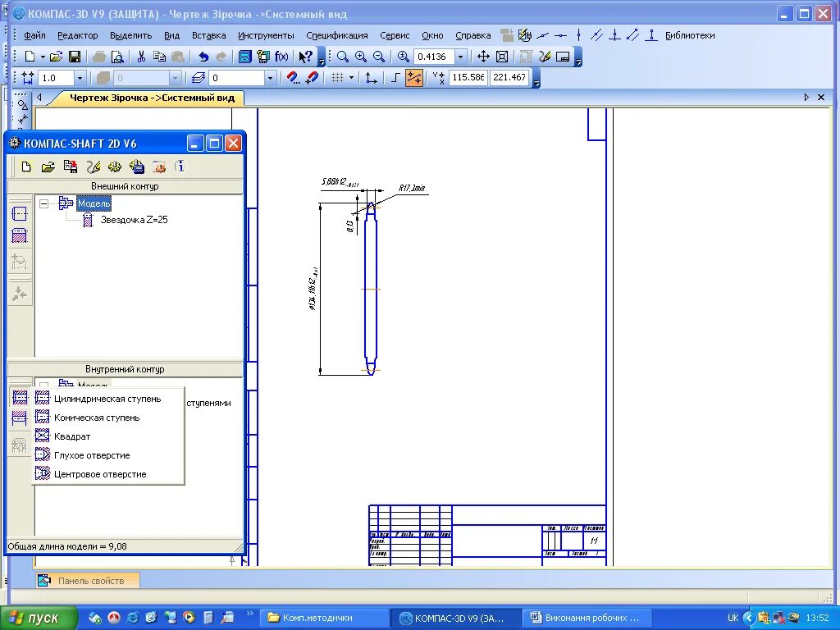
Task: Open the view scale 1.0 dropdown
Action: point(80,78)
